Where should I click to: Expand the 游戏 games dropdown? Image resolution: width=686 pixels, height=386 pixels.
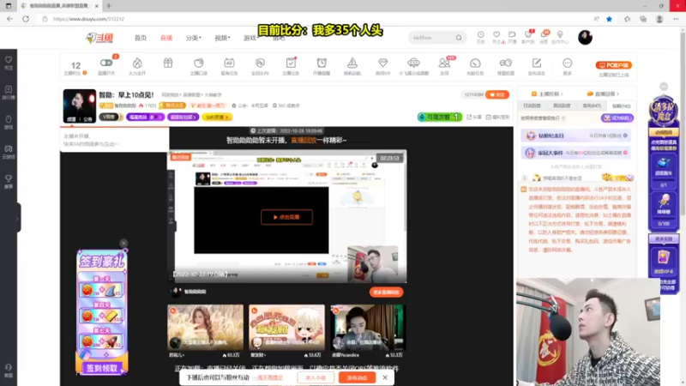click(250, 38)
